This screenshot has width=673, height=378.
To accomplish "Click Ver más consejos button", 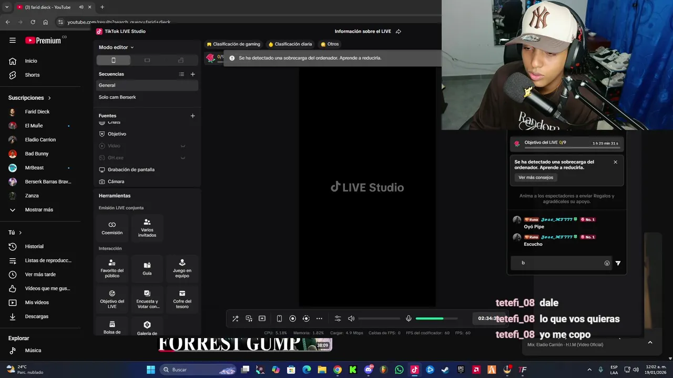I will 536,177.
